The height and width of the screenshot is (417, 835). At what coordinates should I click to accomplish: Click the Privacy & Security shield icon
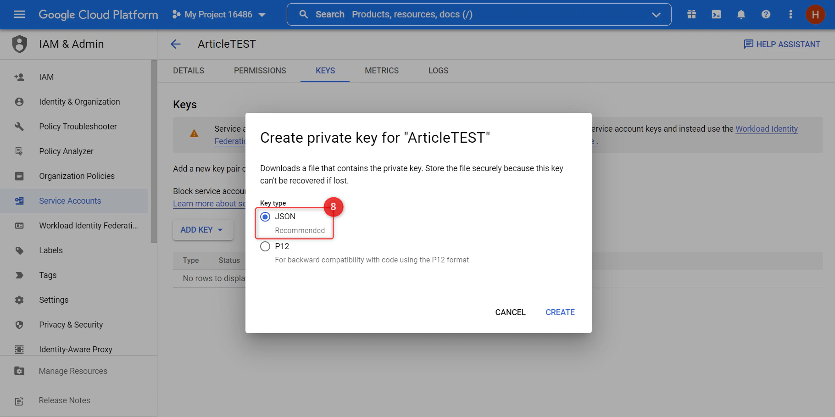19,325
